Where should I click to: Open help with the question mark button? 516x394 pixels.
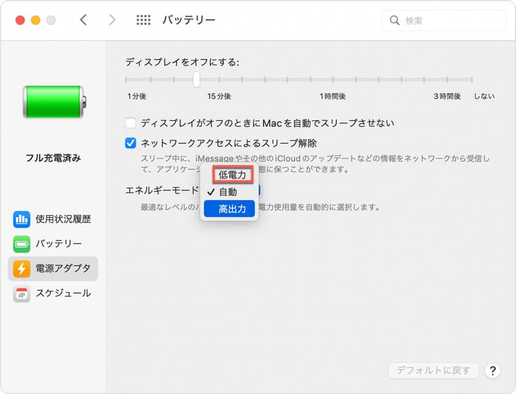(x=493, y=370)
